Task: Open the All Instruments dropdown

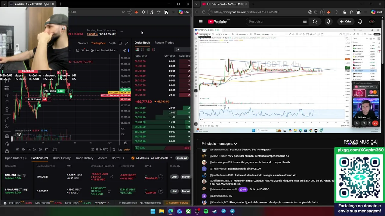Action: 162,158
